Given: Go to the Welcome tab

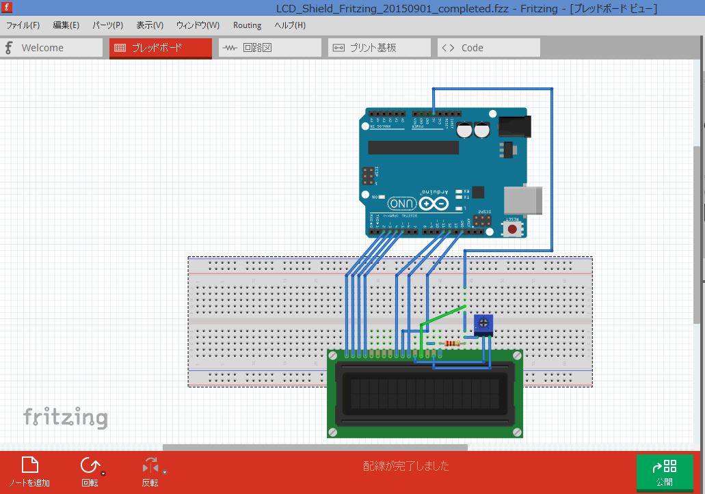Looking at the screenshot, I should 51,48.
